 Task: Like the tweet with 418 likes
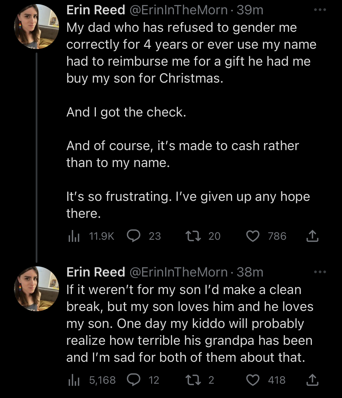[x=253, y=380]
